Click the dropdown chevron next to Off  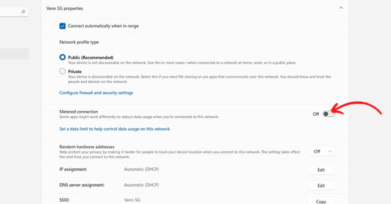coord(330,152)
